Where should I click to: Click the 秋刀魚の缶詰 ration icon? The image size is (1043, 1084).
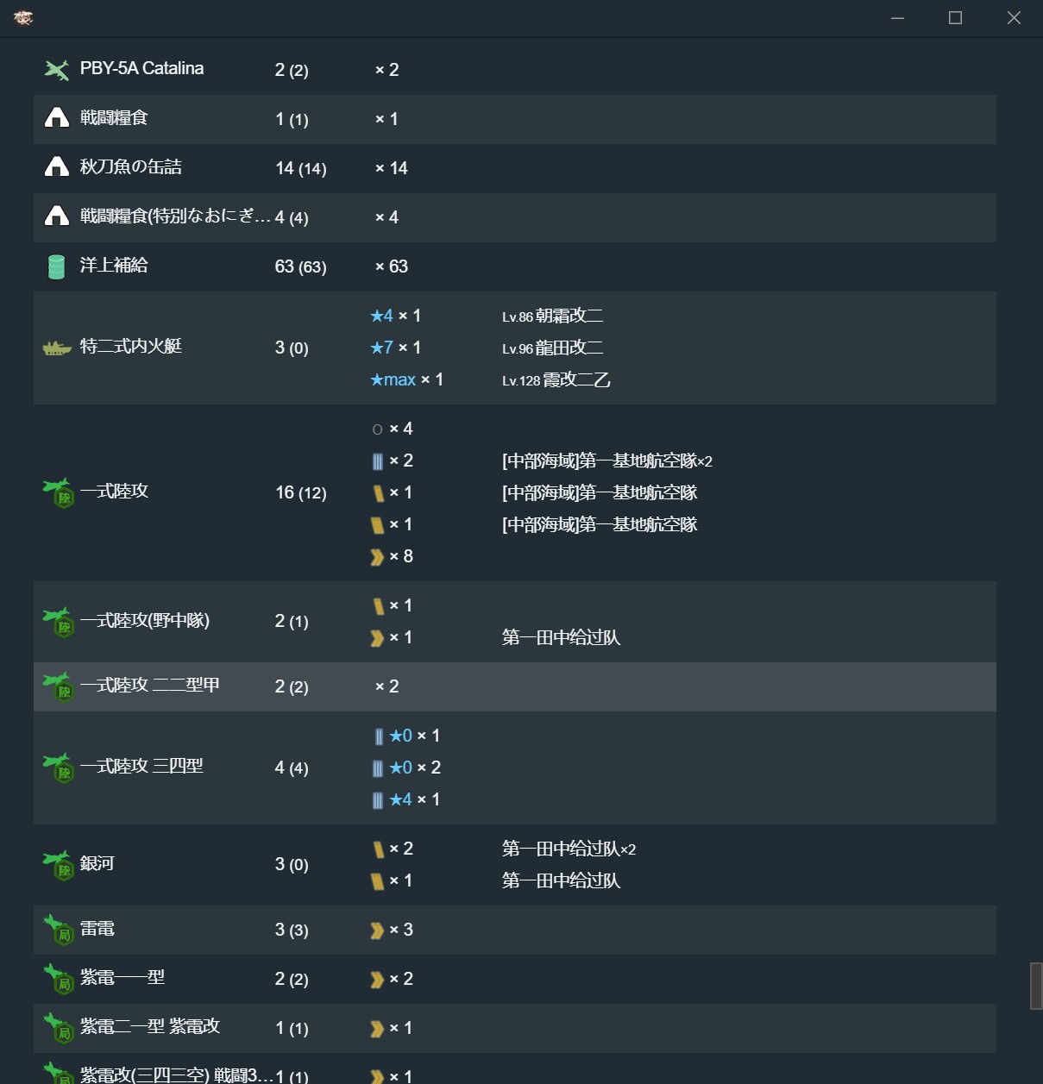point(57,167)
